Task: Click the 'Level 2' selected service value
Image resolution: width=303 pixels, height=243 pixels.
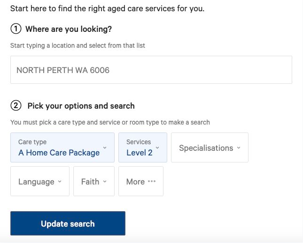Action: (140, 153)
